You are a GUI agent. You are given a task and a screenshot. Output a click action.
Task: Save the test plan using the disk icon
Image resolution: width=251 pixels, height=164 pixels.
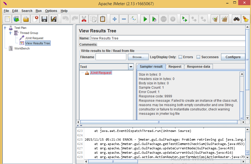click(x=44, y=19)
